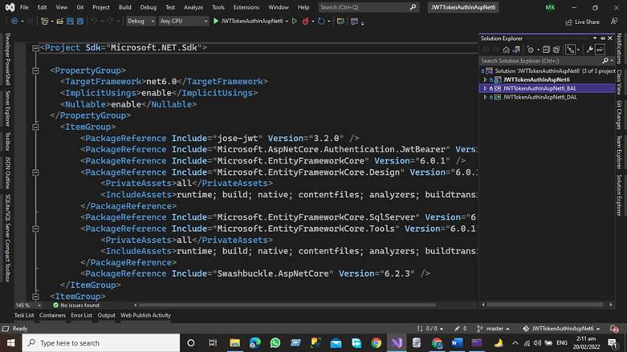Pin the Solution Explorer auto-hide icon
This screenshot has width=627, height=352.
pyautogui.click(x=603, y=38)
